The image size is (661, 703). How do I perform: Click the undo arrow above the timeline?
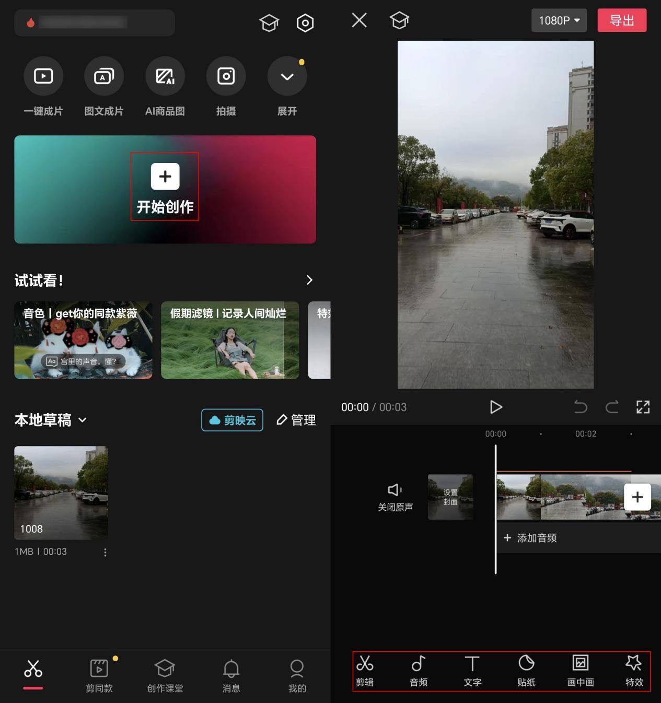tap(580, 407)
